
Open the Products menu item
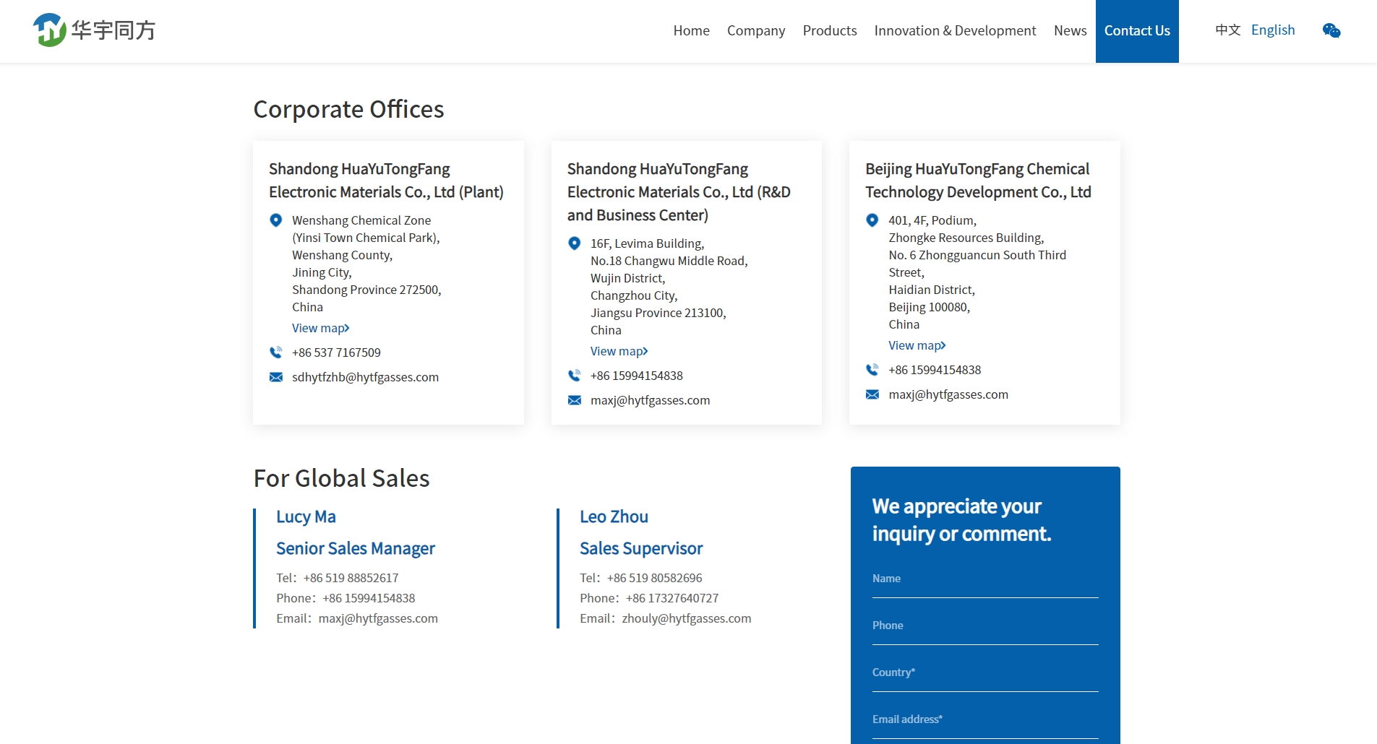(830, 30)
